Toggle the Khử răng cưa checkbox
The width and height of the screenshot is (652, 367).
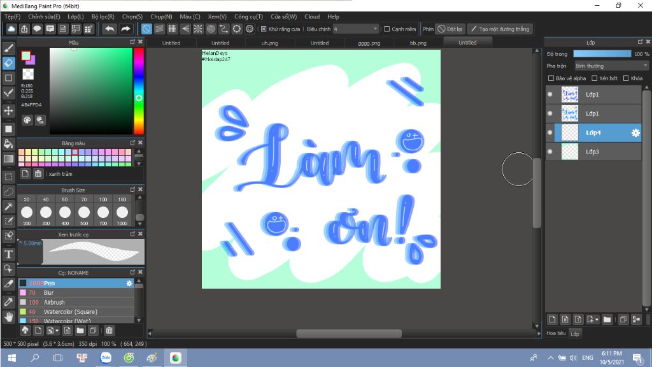pyautogui.click(x=264, y=29)
